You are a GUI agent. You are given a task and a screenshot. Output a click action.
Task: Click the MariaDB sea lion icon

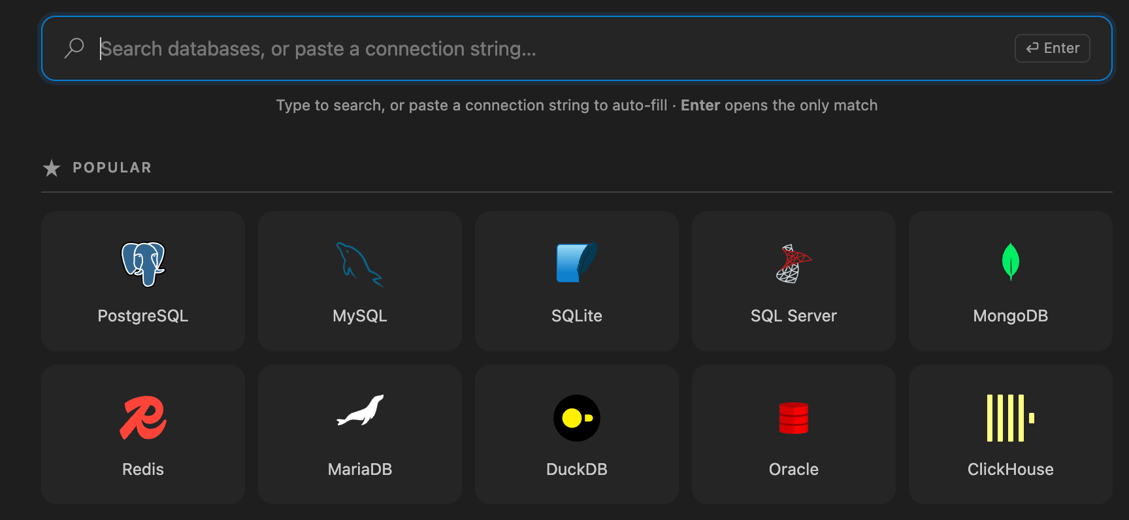pyautogui.click(x=360, y=410)
